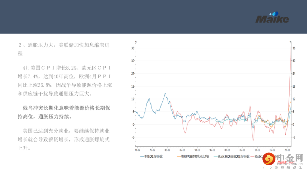Screen dimensions: 307x173
Task: Click the line '同比上涨36.8%，因战争导致能源价格上涨'
Action: point(65,85)
